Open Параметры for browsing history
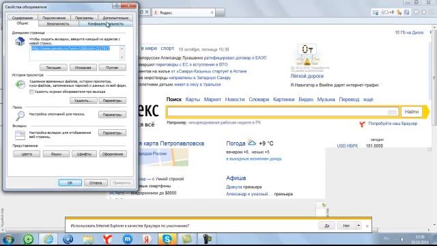The width and height of the screenshot is (437, 246). (x=112, y=100)
